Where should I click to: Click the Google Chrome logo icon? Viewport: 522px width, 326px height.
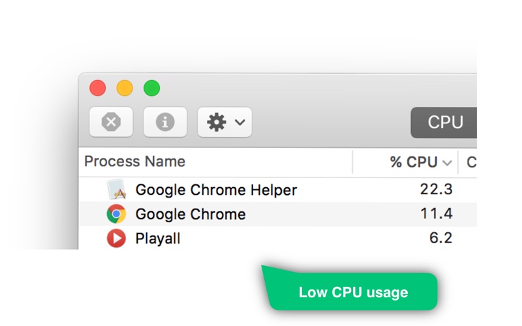click(x=116, y=214)
